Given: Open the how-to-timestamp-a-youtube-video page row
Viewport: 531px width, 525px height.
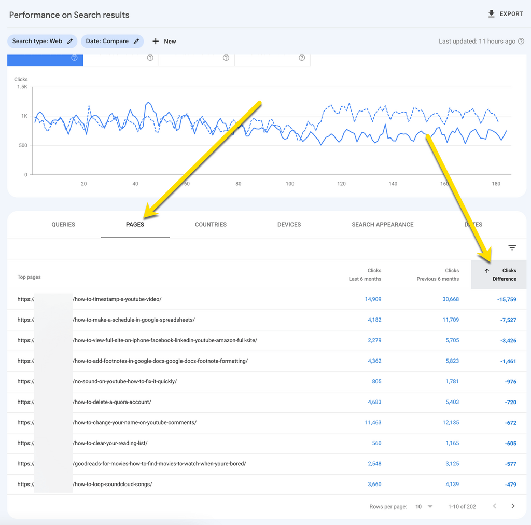Looking at the screenshot, I should click(117, 299).
